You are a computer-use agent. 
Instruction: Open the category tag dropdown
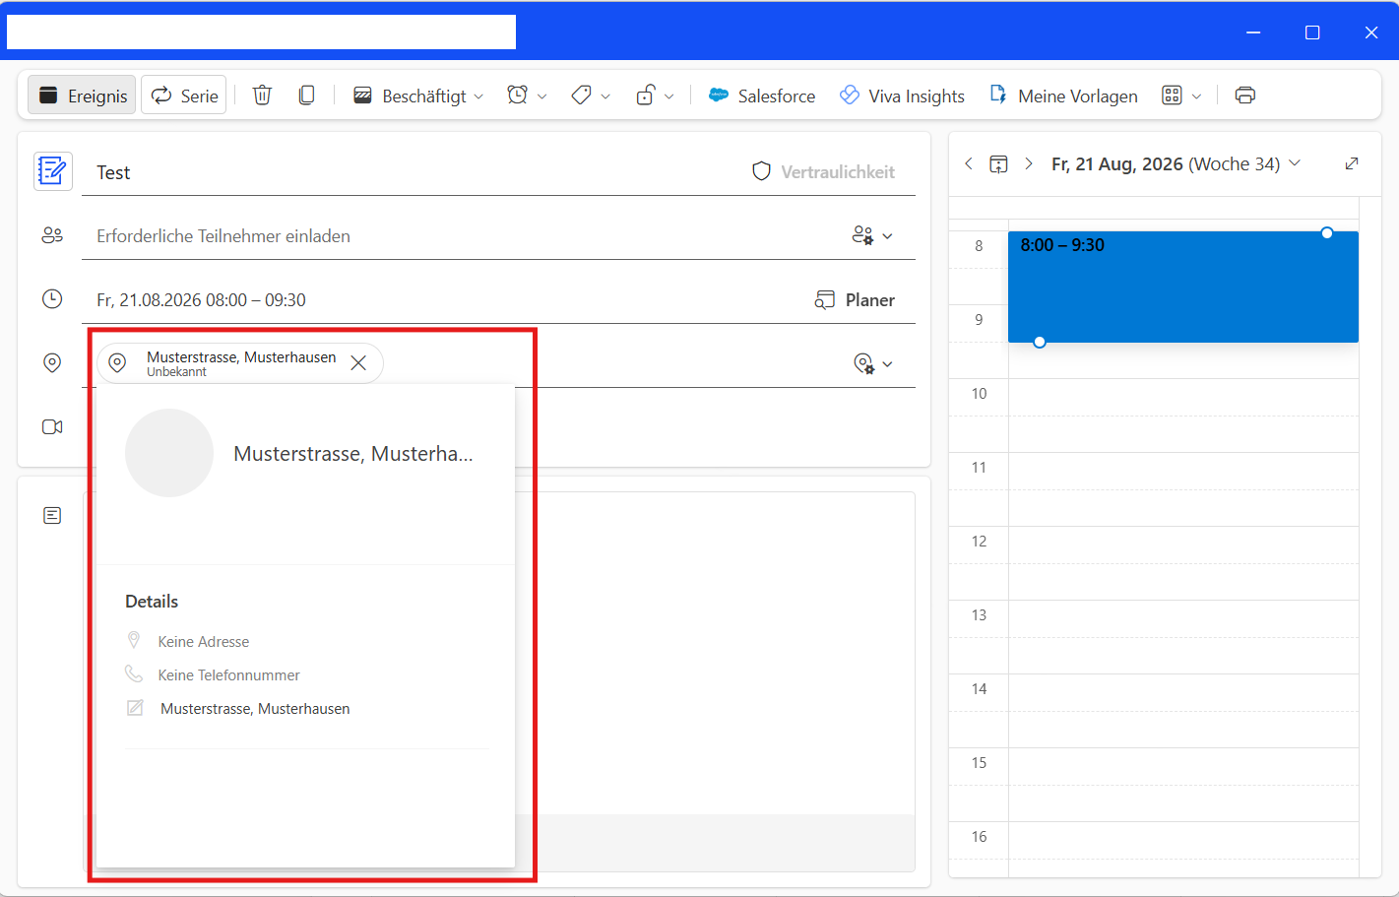pos(591,96)
